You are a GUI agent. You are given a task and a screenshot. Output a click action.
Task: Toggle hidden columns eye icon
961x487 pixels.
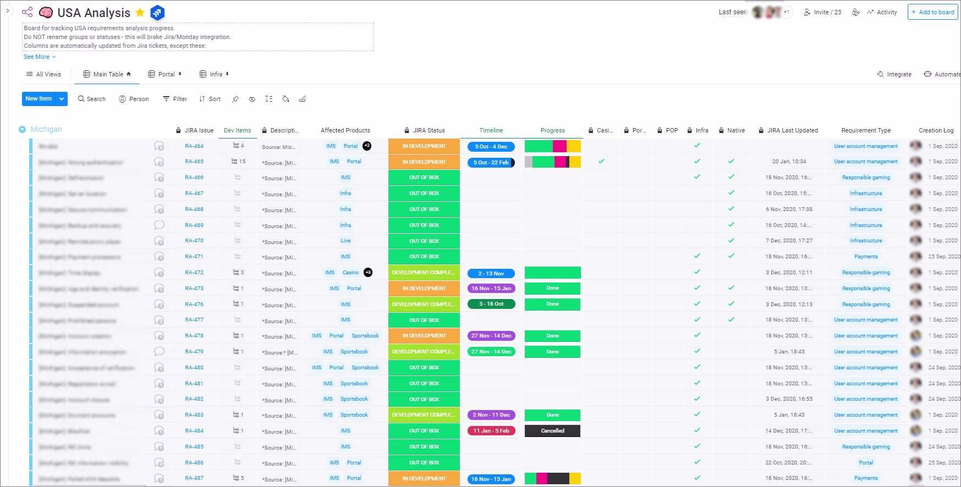click(252, 99)
